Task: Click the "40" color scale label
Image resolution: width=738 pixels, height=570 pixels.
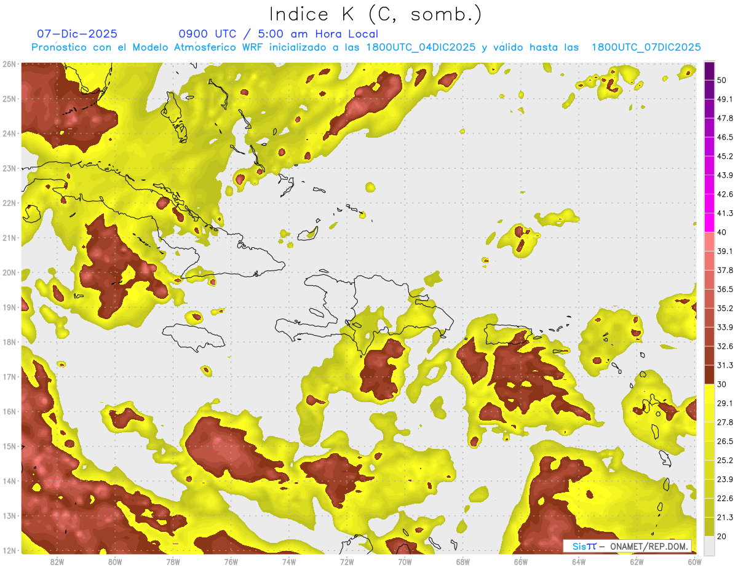Action: tap(722, 232)
